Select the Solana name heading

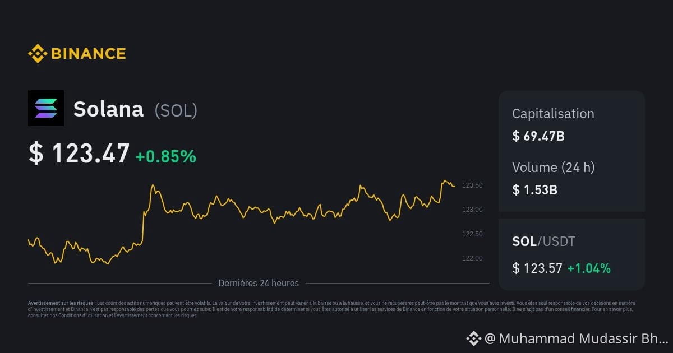point(108,109)
